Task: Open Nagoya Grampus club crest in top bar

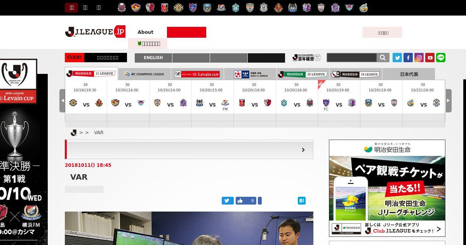Action: tap(278, 7)
